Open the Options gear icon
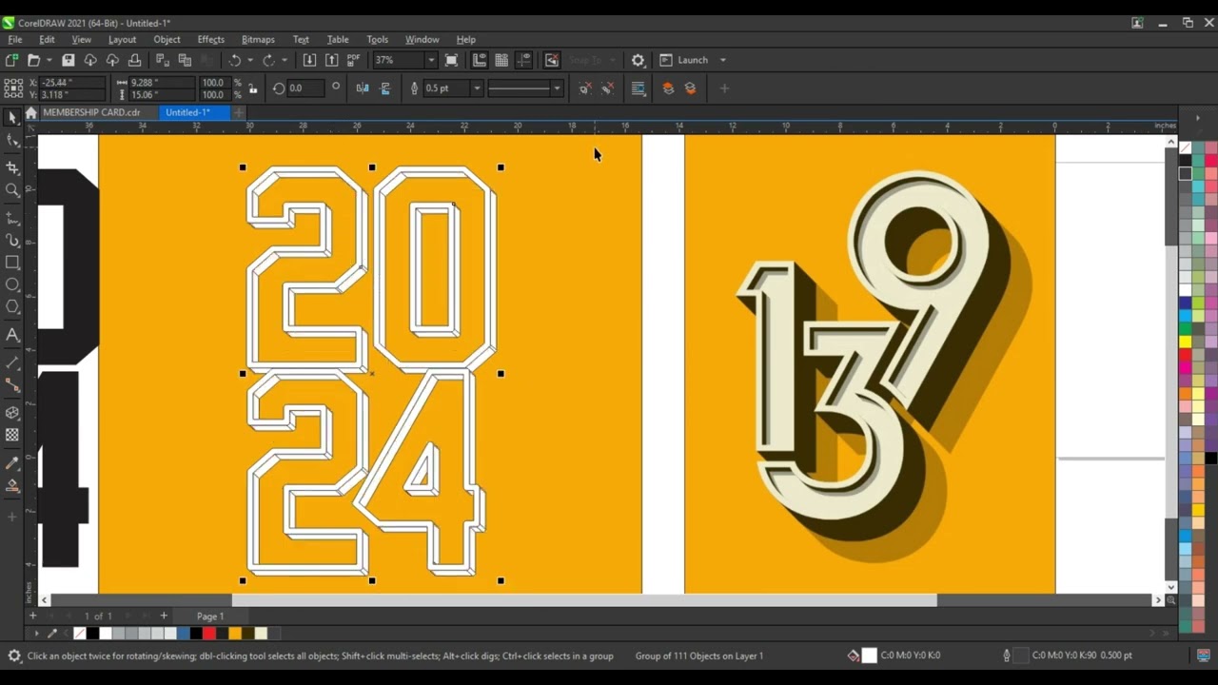This screenshot has height=685, width=1218. [638, 60]
